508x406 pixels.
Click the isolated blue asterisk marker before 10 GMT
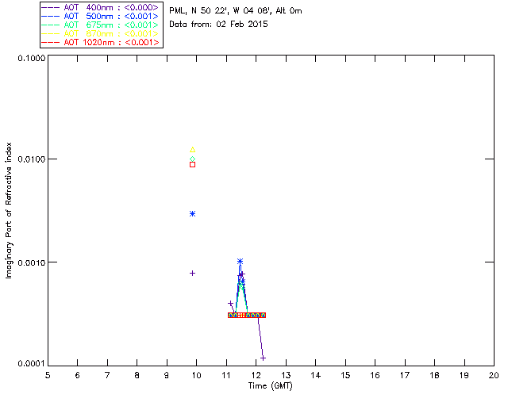pyautogui.click(x=192, y=213)
